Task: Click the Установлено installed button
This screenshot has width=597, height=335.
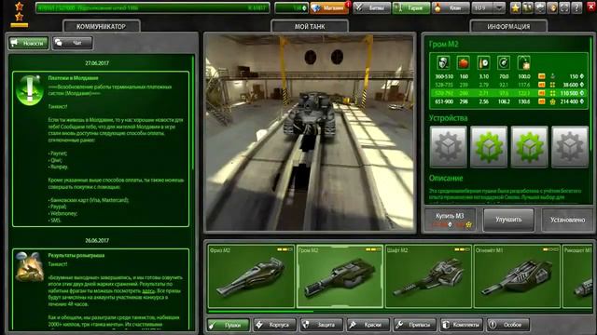Action: [567, 220]
